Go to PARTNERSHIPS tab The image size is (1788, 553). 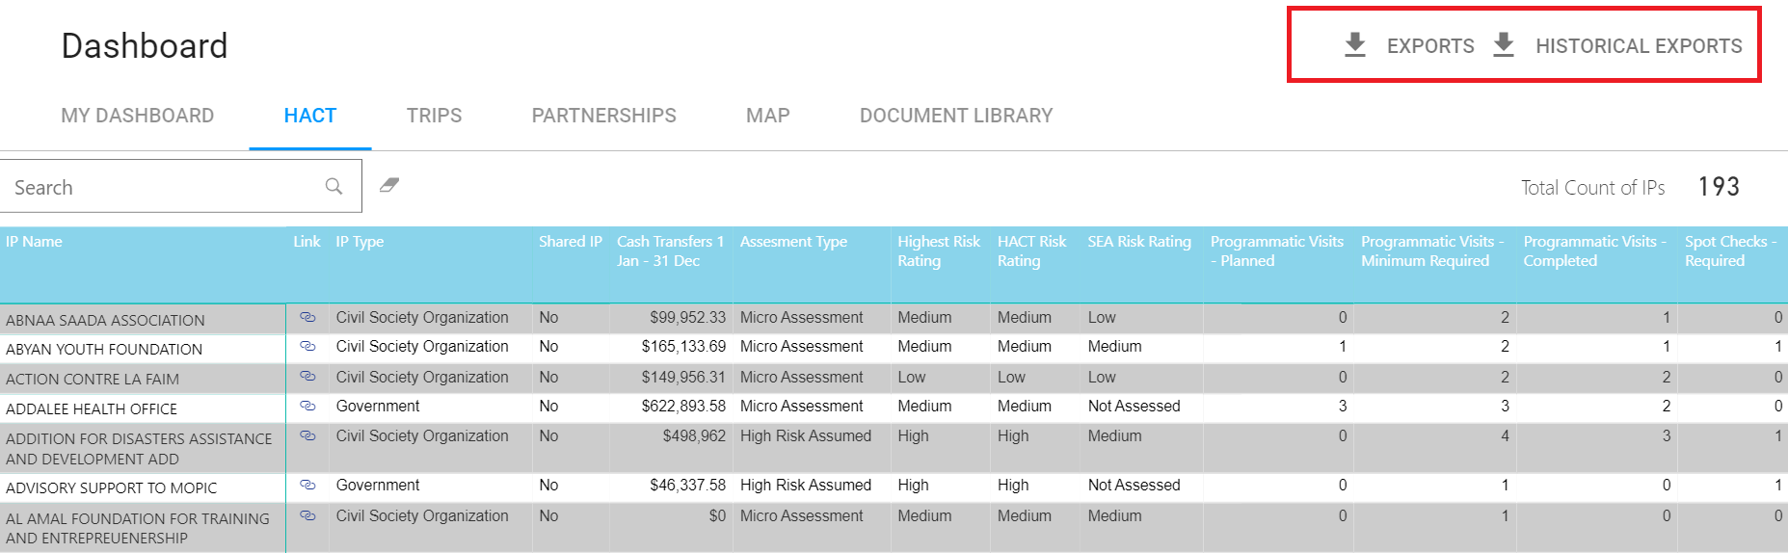coord(604,116)
